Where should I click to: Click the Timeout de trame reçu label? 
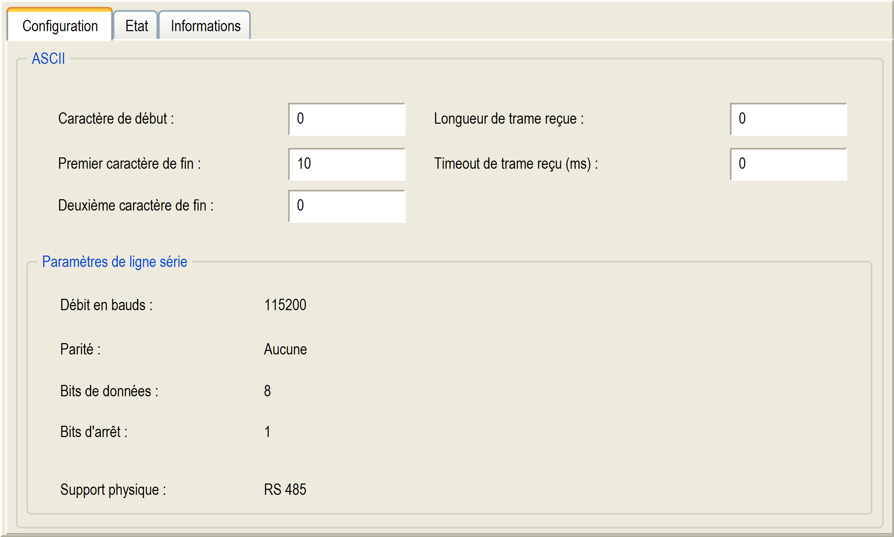coord(516,163)
